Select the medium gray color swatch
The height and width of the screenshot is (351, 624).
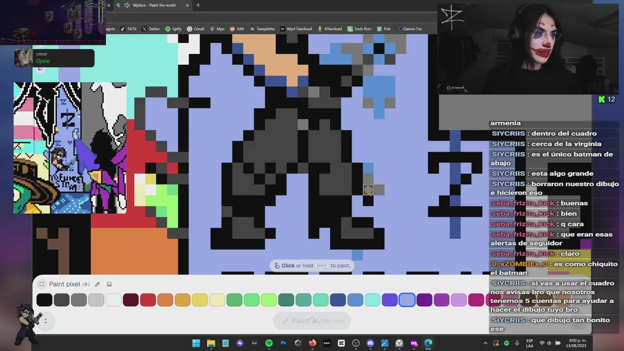tap(79, 300)
